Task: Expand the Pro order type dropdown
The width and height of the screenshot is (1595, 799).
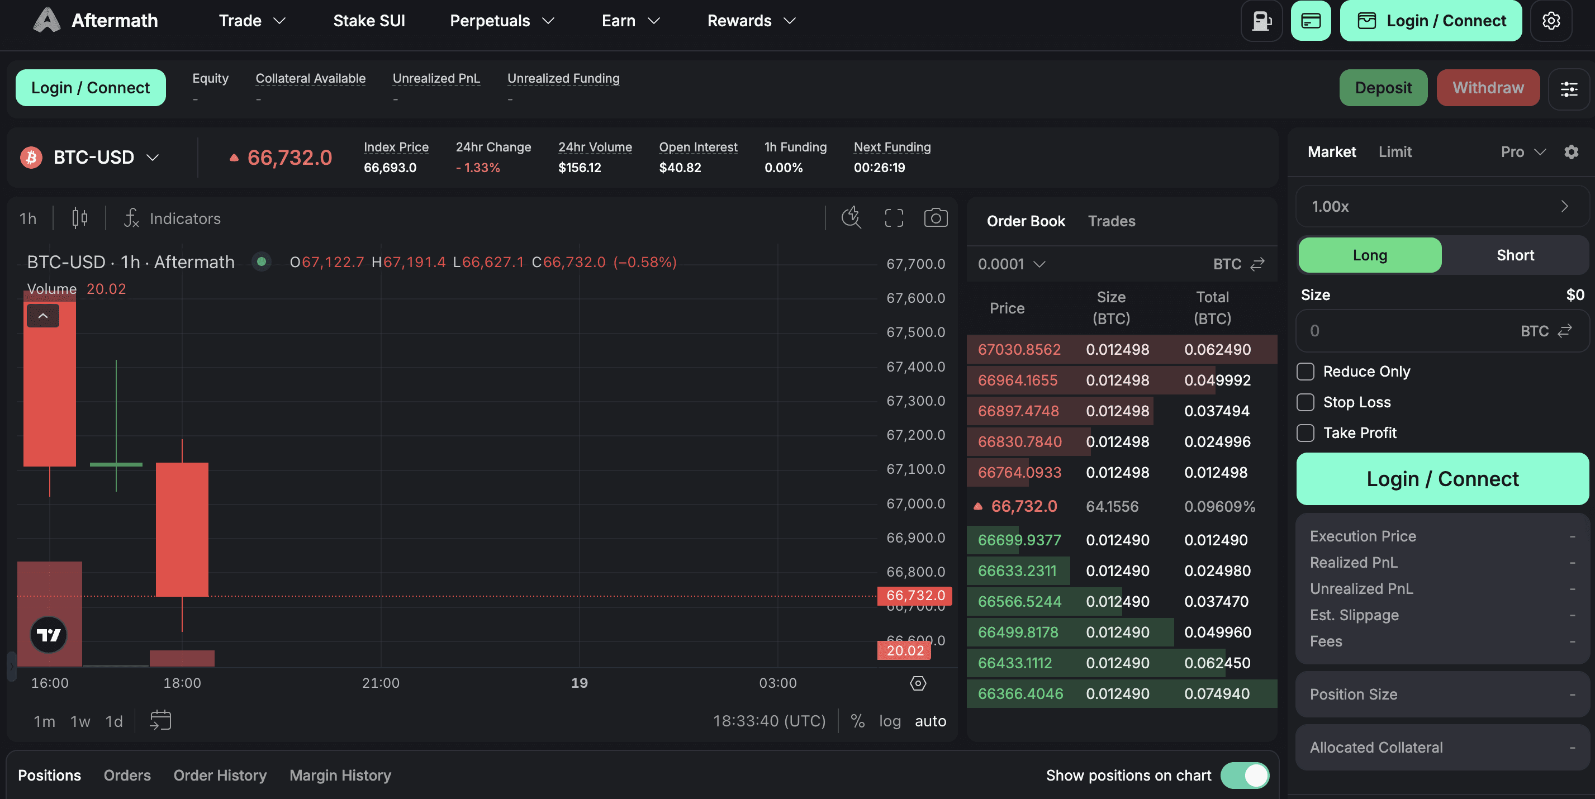Action: (1523, 152)
